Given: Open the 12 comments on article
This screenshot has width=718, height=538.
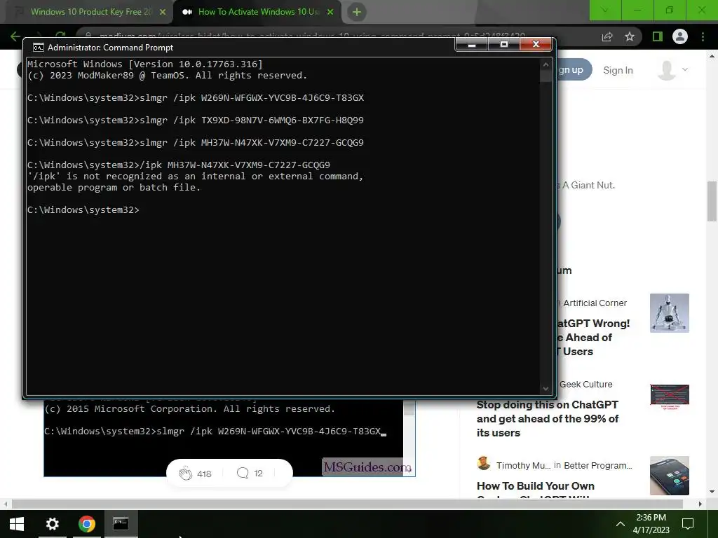Looking at the screenshot, I should point(250,473).
